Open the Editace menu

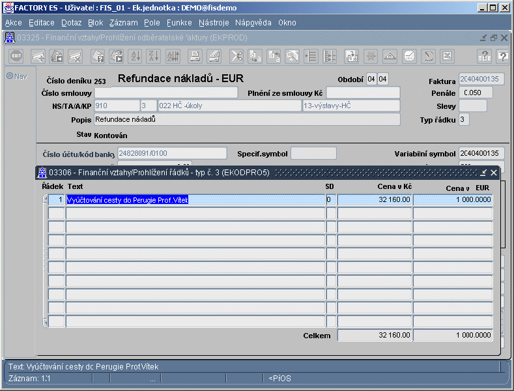42,23
